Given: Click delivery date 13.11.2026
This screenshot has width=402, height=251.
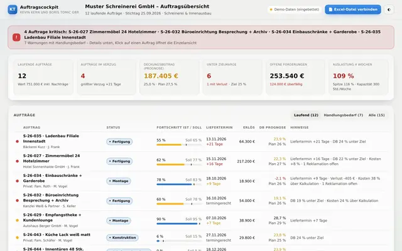Looking at the screenshot, I should point(216,139).
